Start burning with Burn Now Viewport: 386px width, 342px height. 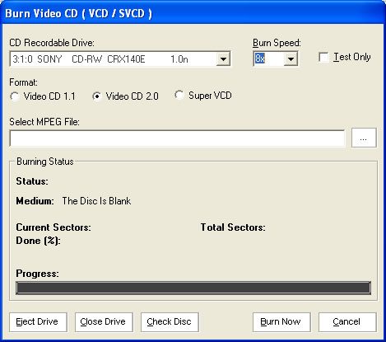click(x=281, y=322)
